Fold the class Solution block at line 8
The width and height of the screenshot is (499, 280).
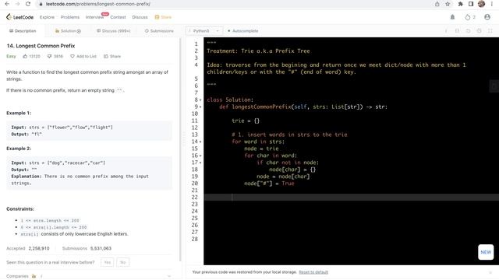tap(200, 100)
